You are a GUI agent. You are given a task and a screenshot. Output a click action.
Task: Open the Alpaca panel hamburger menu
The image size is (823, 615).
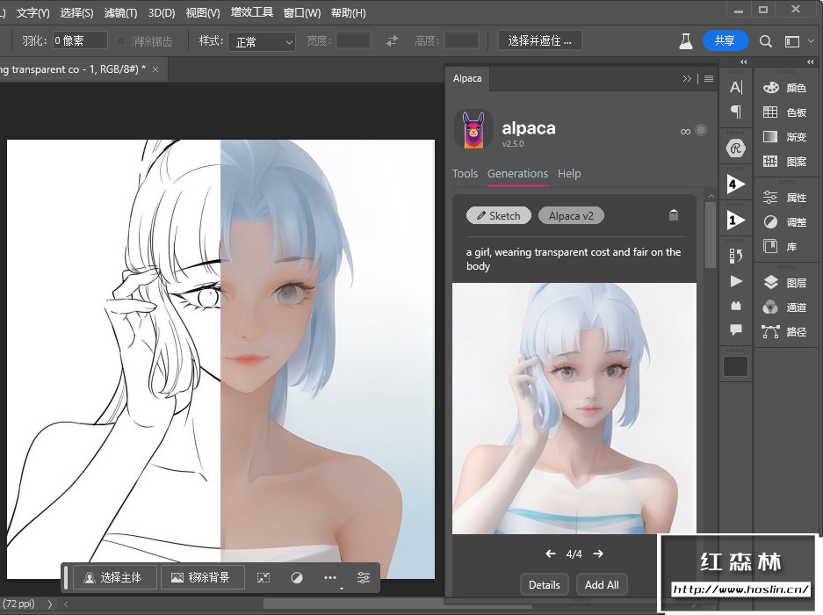point(709,79)
